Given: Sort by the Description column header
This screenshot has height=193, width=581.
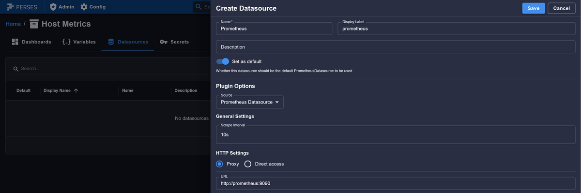Looking at the screenshot, I should point(186,90).
